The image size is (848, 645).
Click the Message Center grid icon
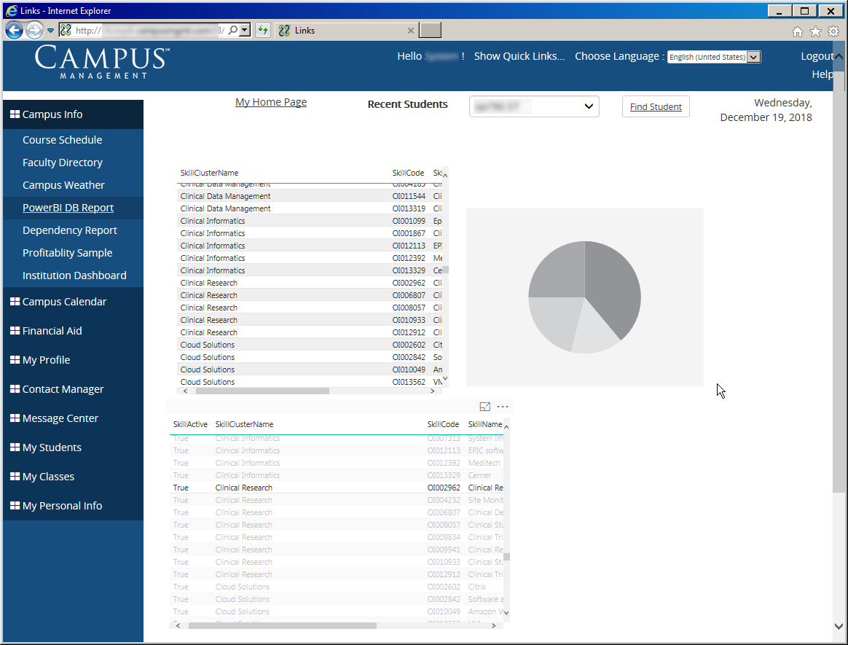15,418
